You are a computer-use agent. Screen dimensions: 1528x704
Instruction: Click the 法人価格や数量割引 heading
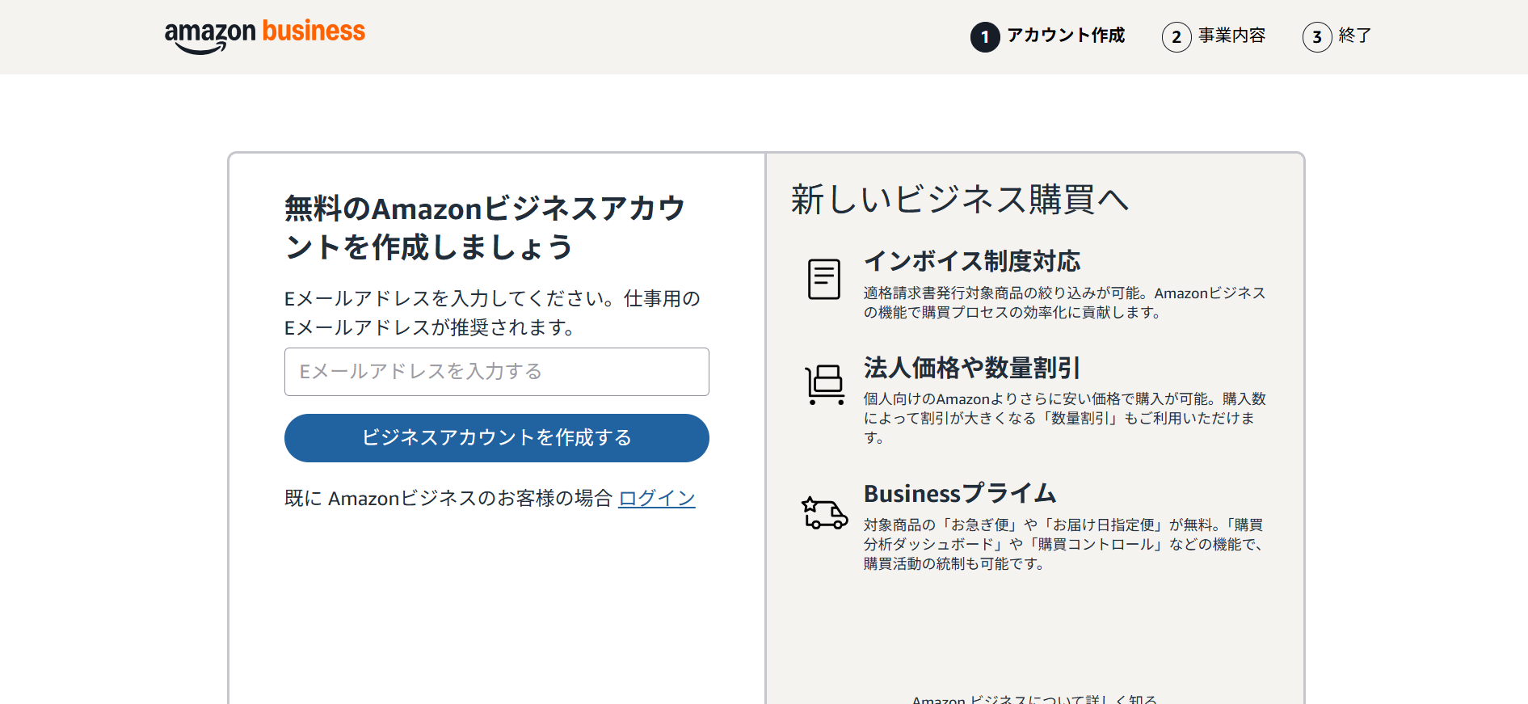point(971,368)
